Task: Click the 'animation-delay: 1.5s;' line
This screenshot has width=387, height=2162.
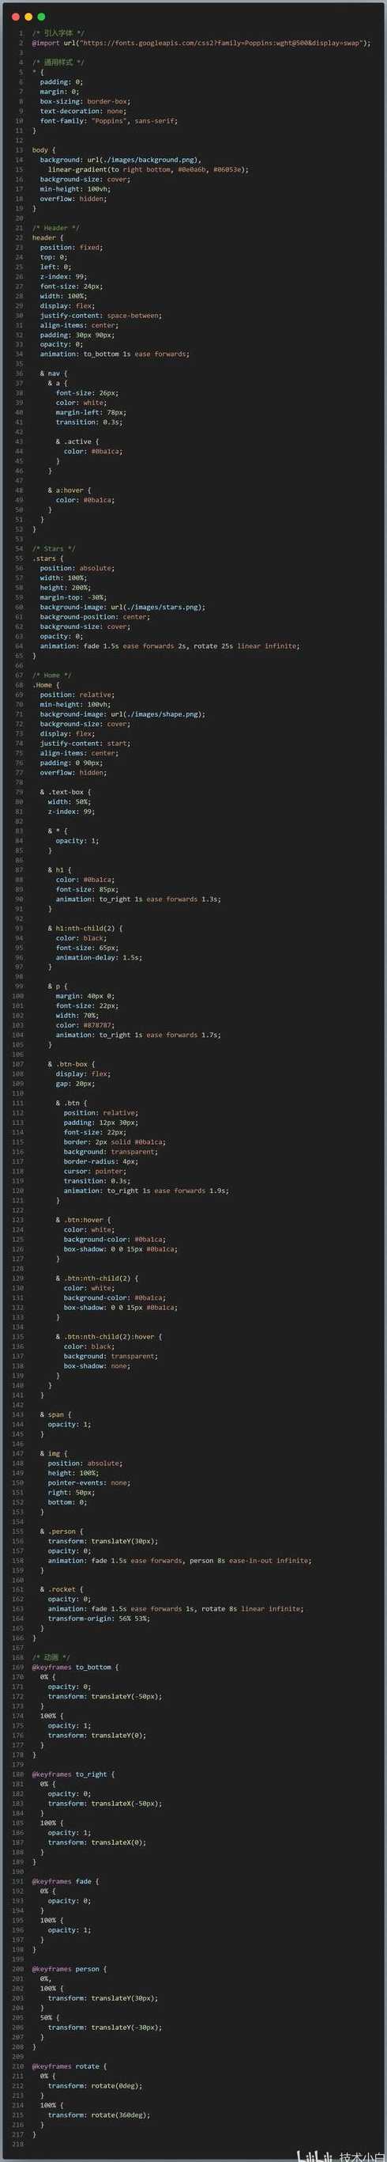Action: (99, 956)
